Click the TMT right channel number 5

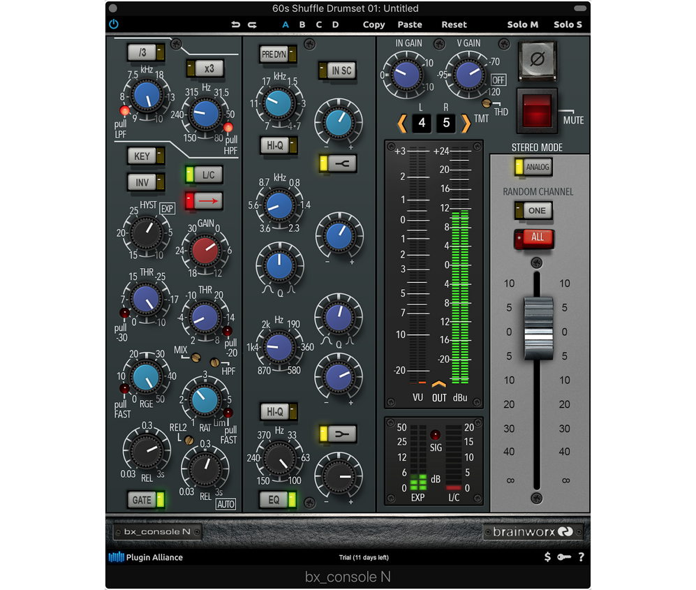[x=446, y=122]
